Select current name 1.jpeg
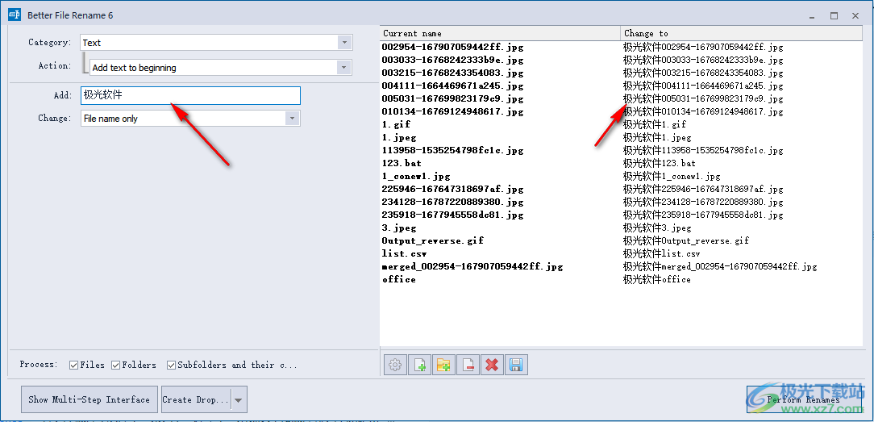This screenshot has width=874, height=422. coord(399,137)
